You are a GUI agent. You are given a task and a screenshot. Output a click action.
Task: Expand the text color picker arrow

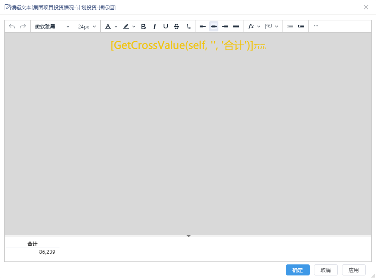point(116,27)
